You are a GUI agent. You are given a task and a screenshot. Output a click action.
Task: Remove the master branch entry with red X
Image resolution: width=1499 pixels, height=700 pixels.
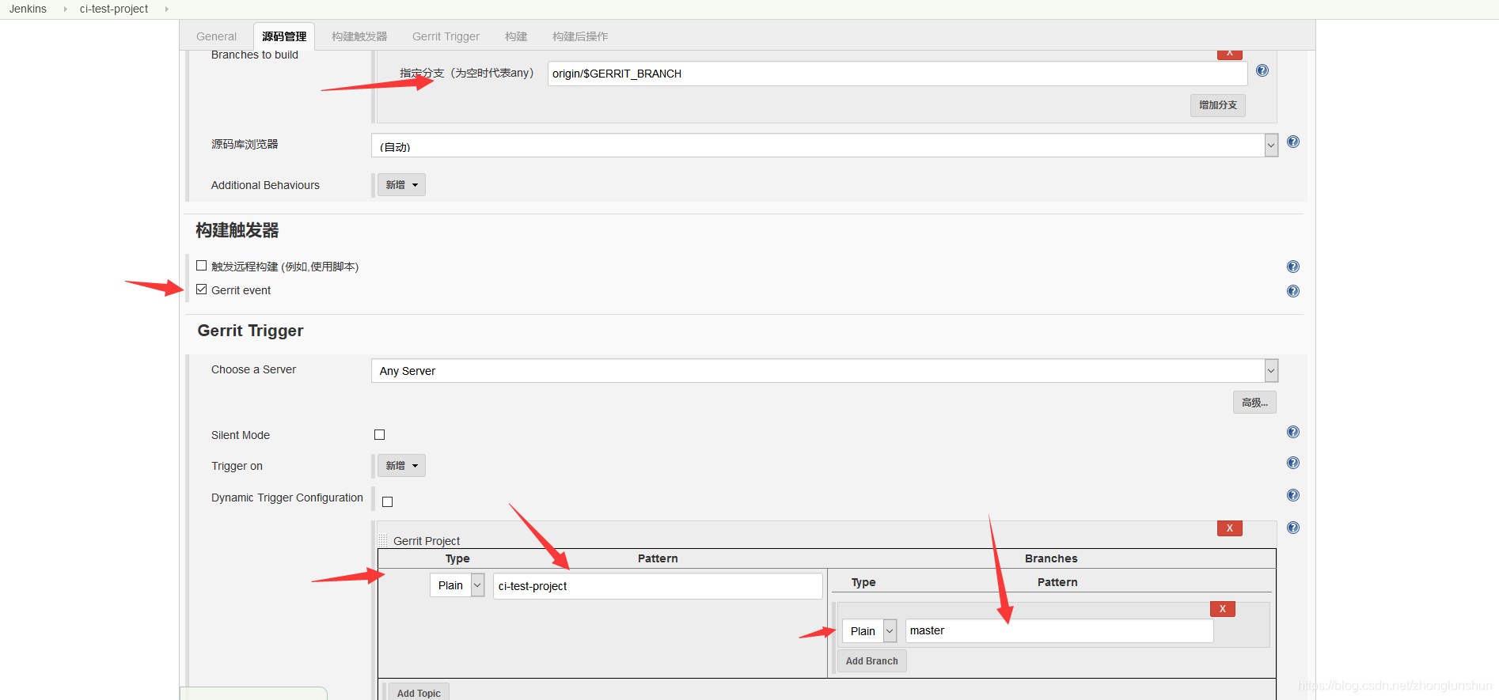point(1223,609)
